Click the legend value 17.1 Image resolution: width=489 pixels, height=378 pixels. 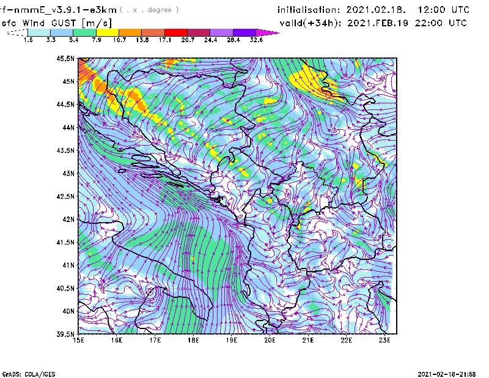pyautogui.click(x=165, y=40)
